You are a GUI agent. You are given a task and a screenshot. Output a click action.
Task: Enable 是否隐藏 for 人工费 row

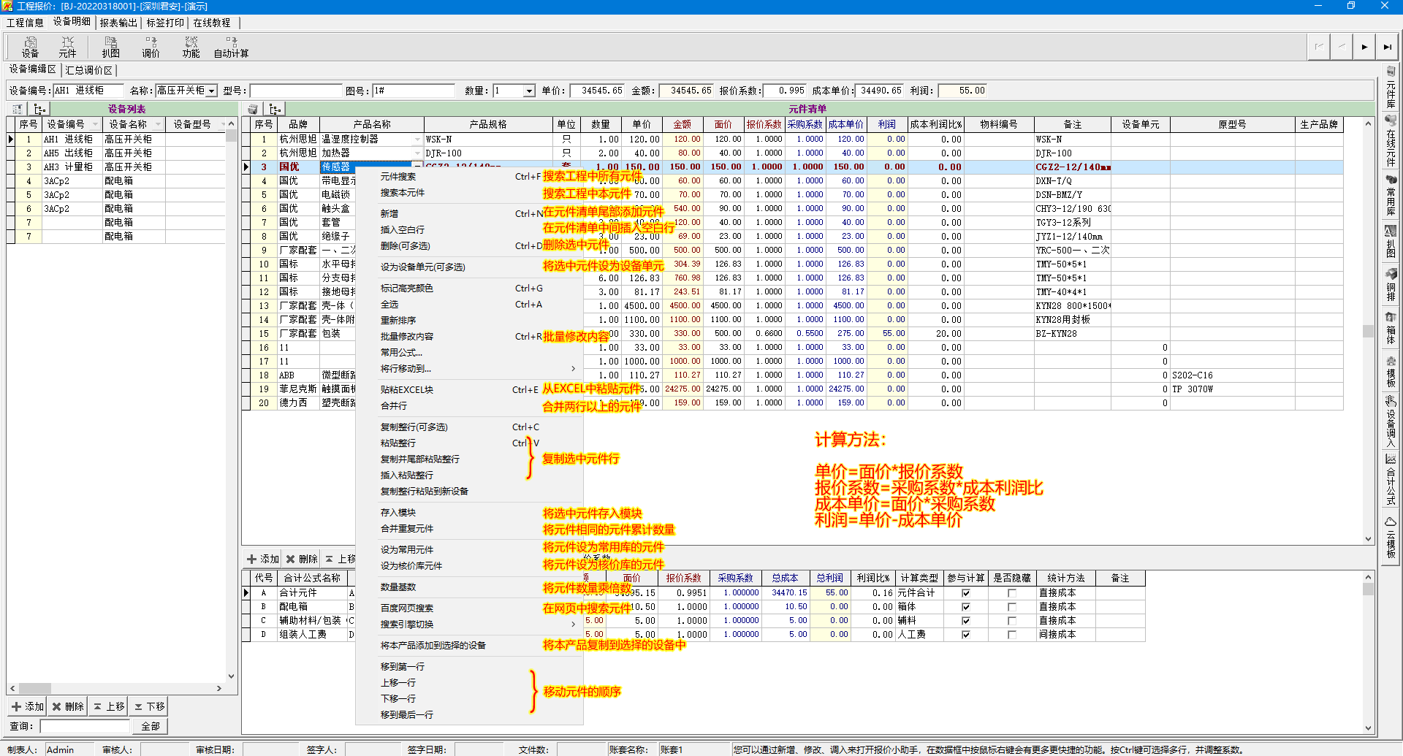[x=1012, y=635]
